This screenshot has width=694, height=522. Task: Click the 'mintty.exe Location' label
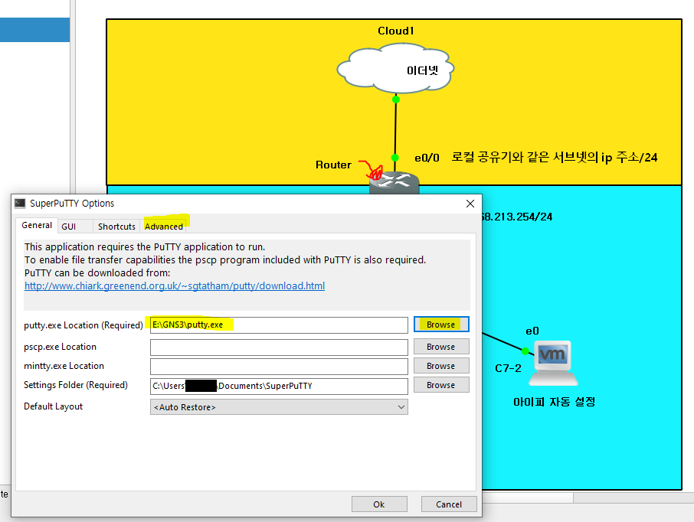pos(64,366)
